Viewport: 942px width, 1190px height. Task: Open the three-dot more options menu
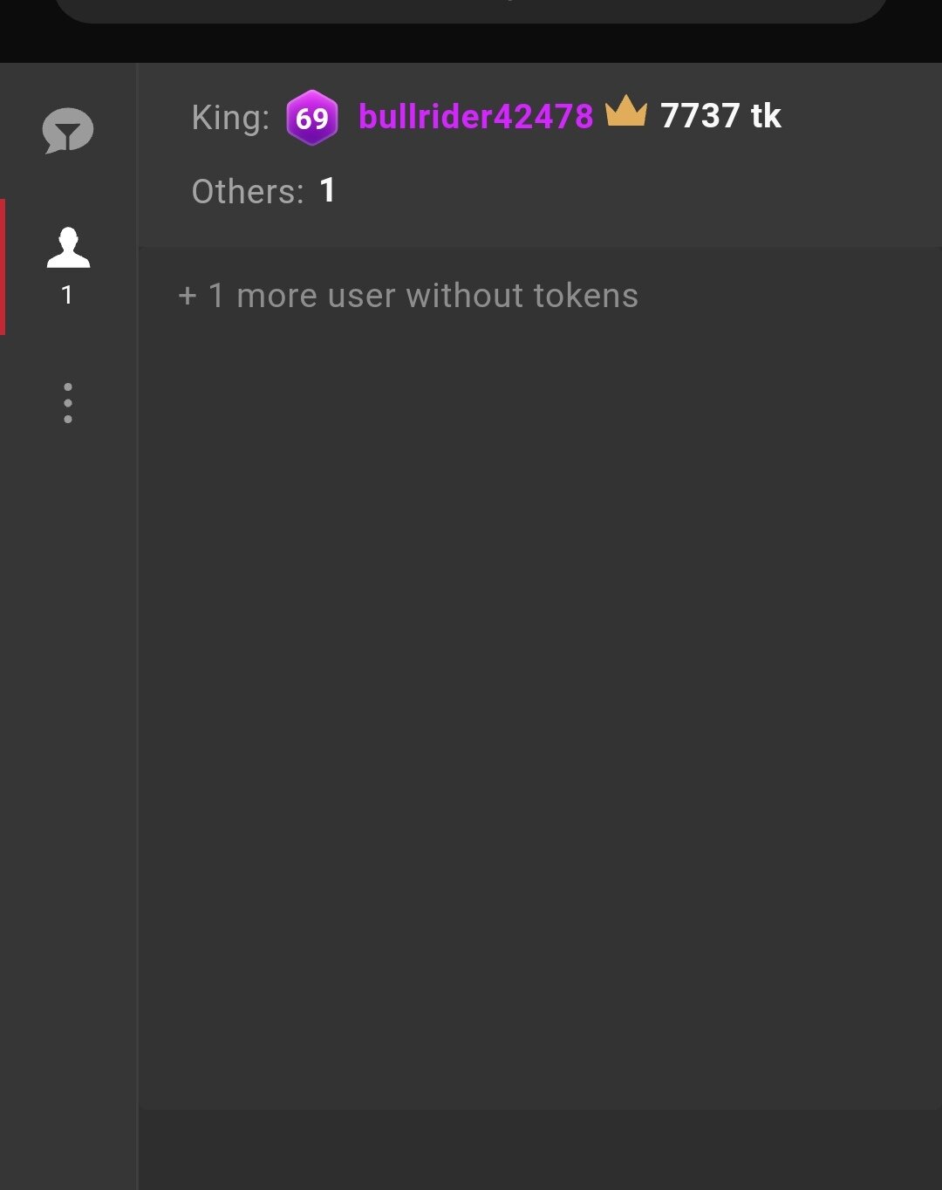pyautogui.click(x=68, y=403)
